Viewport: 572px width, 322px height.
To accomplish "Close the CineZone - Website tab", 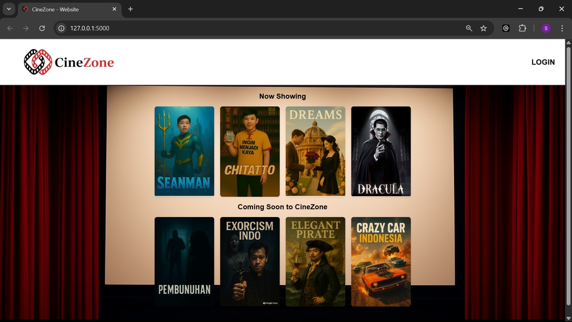I will pyautogui.click(x=113, y=9).
